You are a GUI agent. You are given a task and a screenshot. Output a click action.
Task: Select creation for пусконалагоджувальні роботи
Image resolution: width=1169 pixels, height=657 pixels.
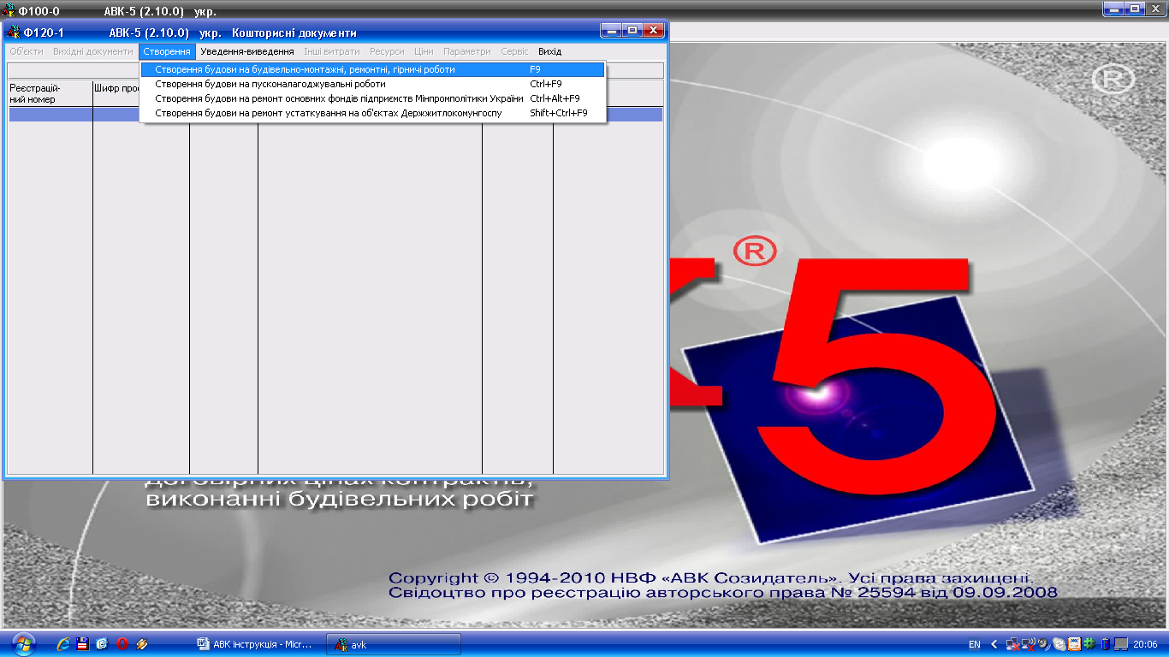(373, 84)
